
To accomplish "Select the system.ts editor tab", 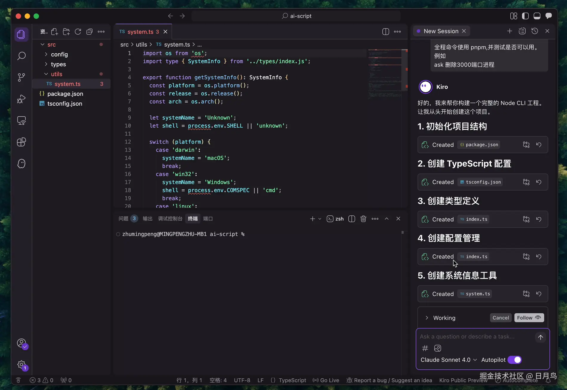I will pyautogui.click(x=143, y=32).
